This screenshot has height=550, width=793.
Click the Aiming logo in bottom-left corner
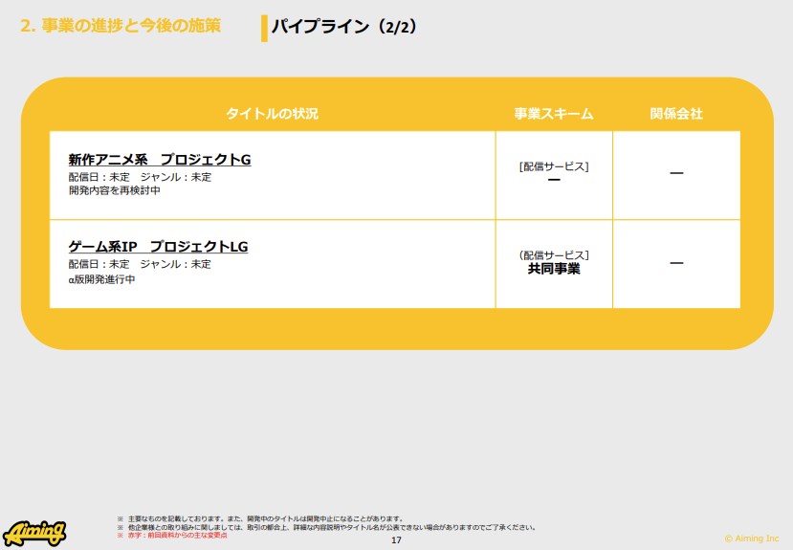pos(33,532)
